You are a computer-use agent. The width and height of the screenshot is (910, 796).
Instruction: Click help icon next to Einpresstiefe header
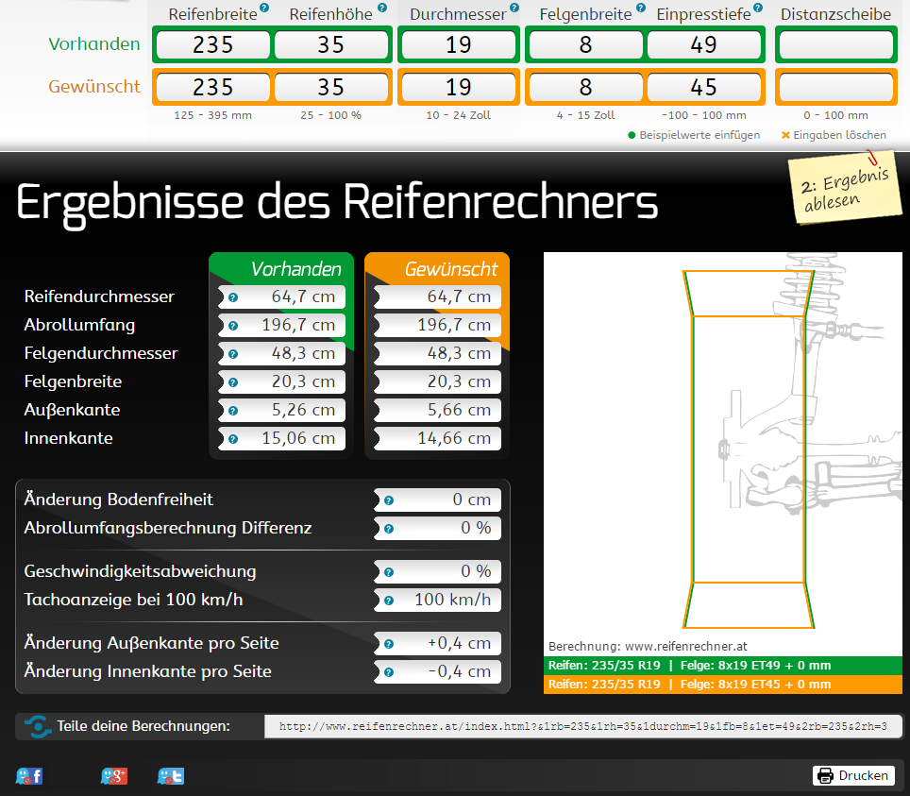[x=758, y=8]
